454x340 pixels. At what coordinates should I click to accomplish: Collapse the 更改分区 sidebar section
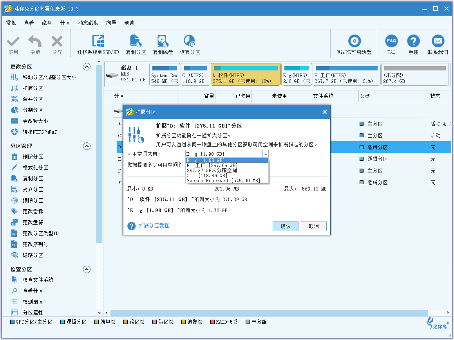pos(87,67)
